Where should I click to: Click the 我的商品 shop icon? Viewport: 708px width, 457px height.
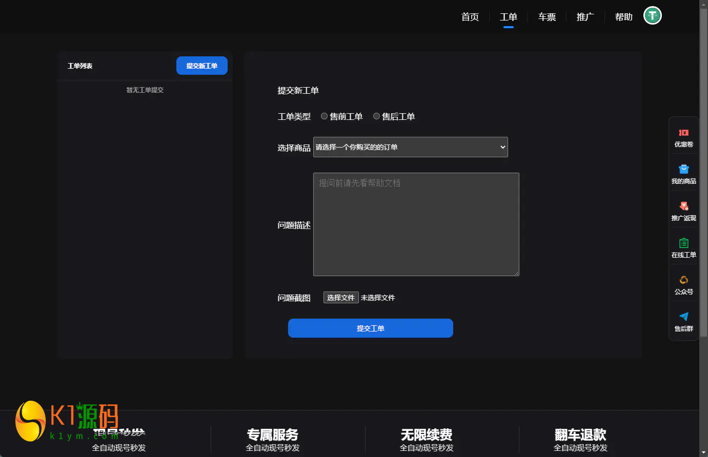click(x=683, y=170)
